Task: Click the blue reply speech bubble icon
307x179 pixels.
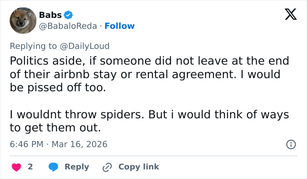Action: tap(54, 167)
